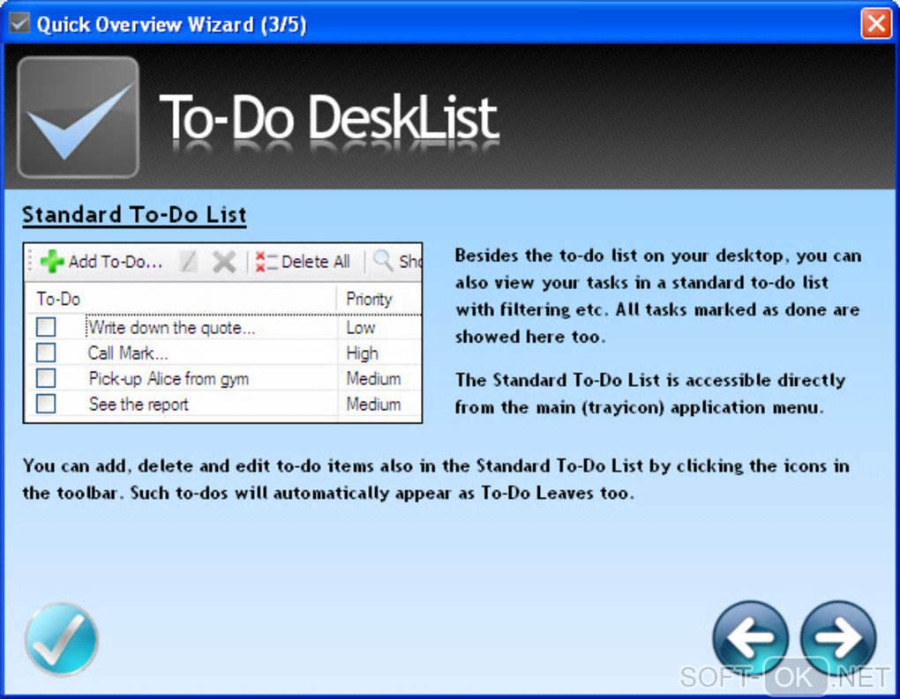The height and width of the screenshot is (699, 900).
Task: Check the 'See the report' checkbox
Action: click(46, 404)
